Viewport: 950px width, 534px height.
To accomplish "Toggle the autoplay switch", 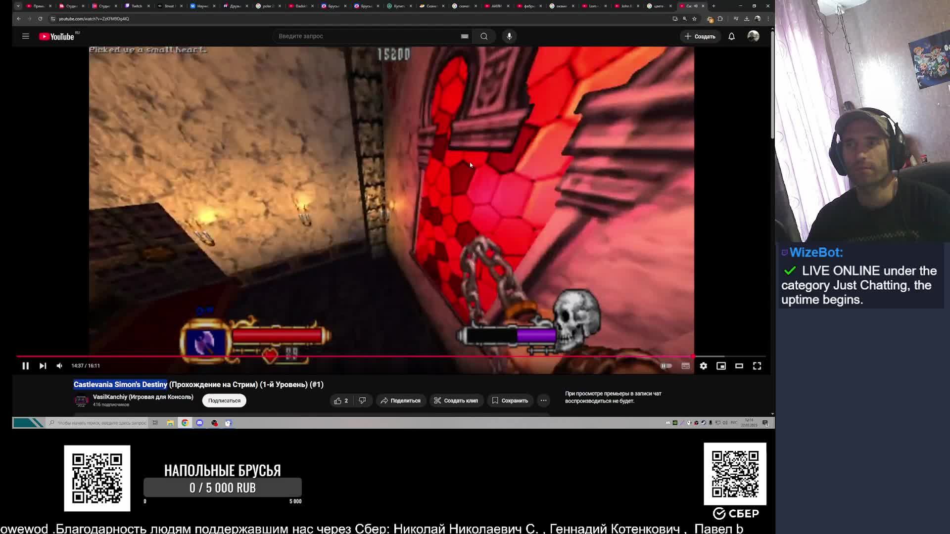I will point(666,366).
